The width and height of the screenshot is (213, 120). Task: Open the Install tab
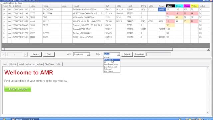pyautogui.click(x=21, y=64)
